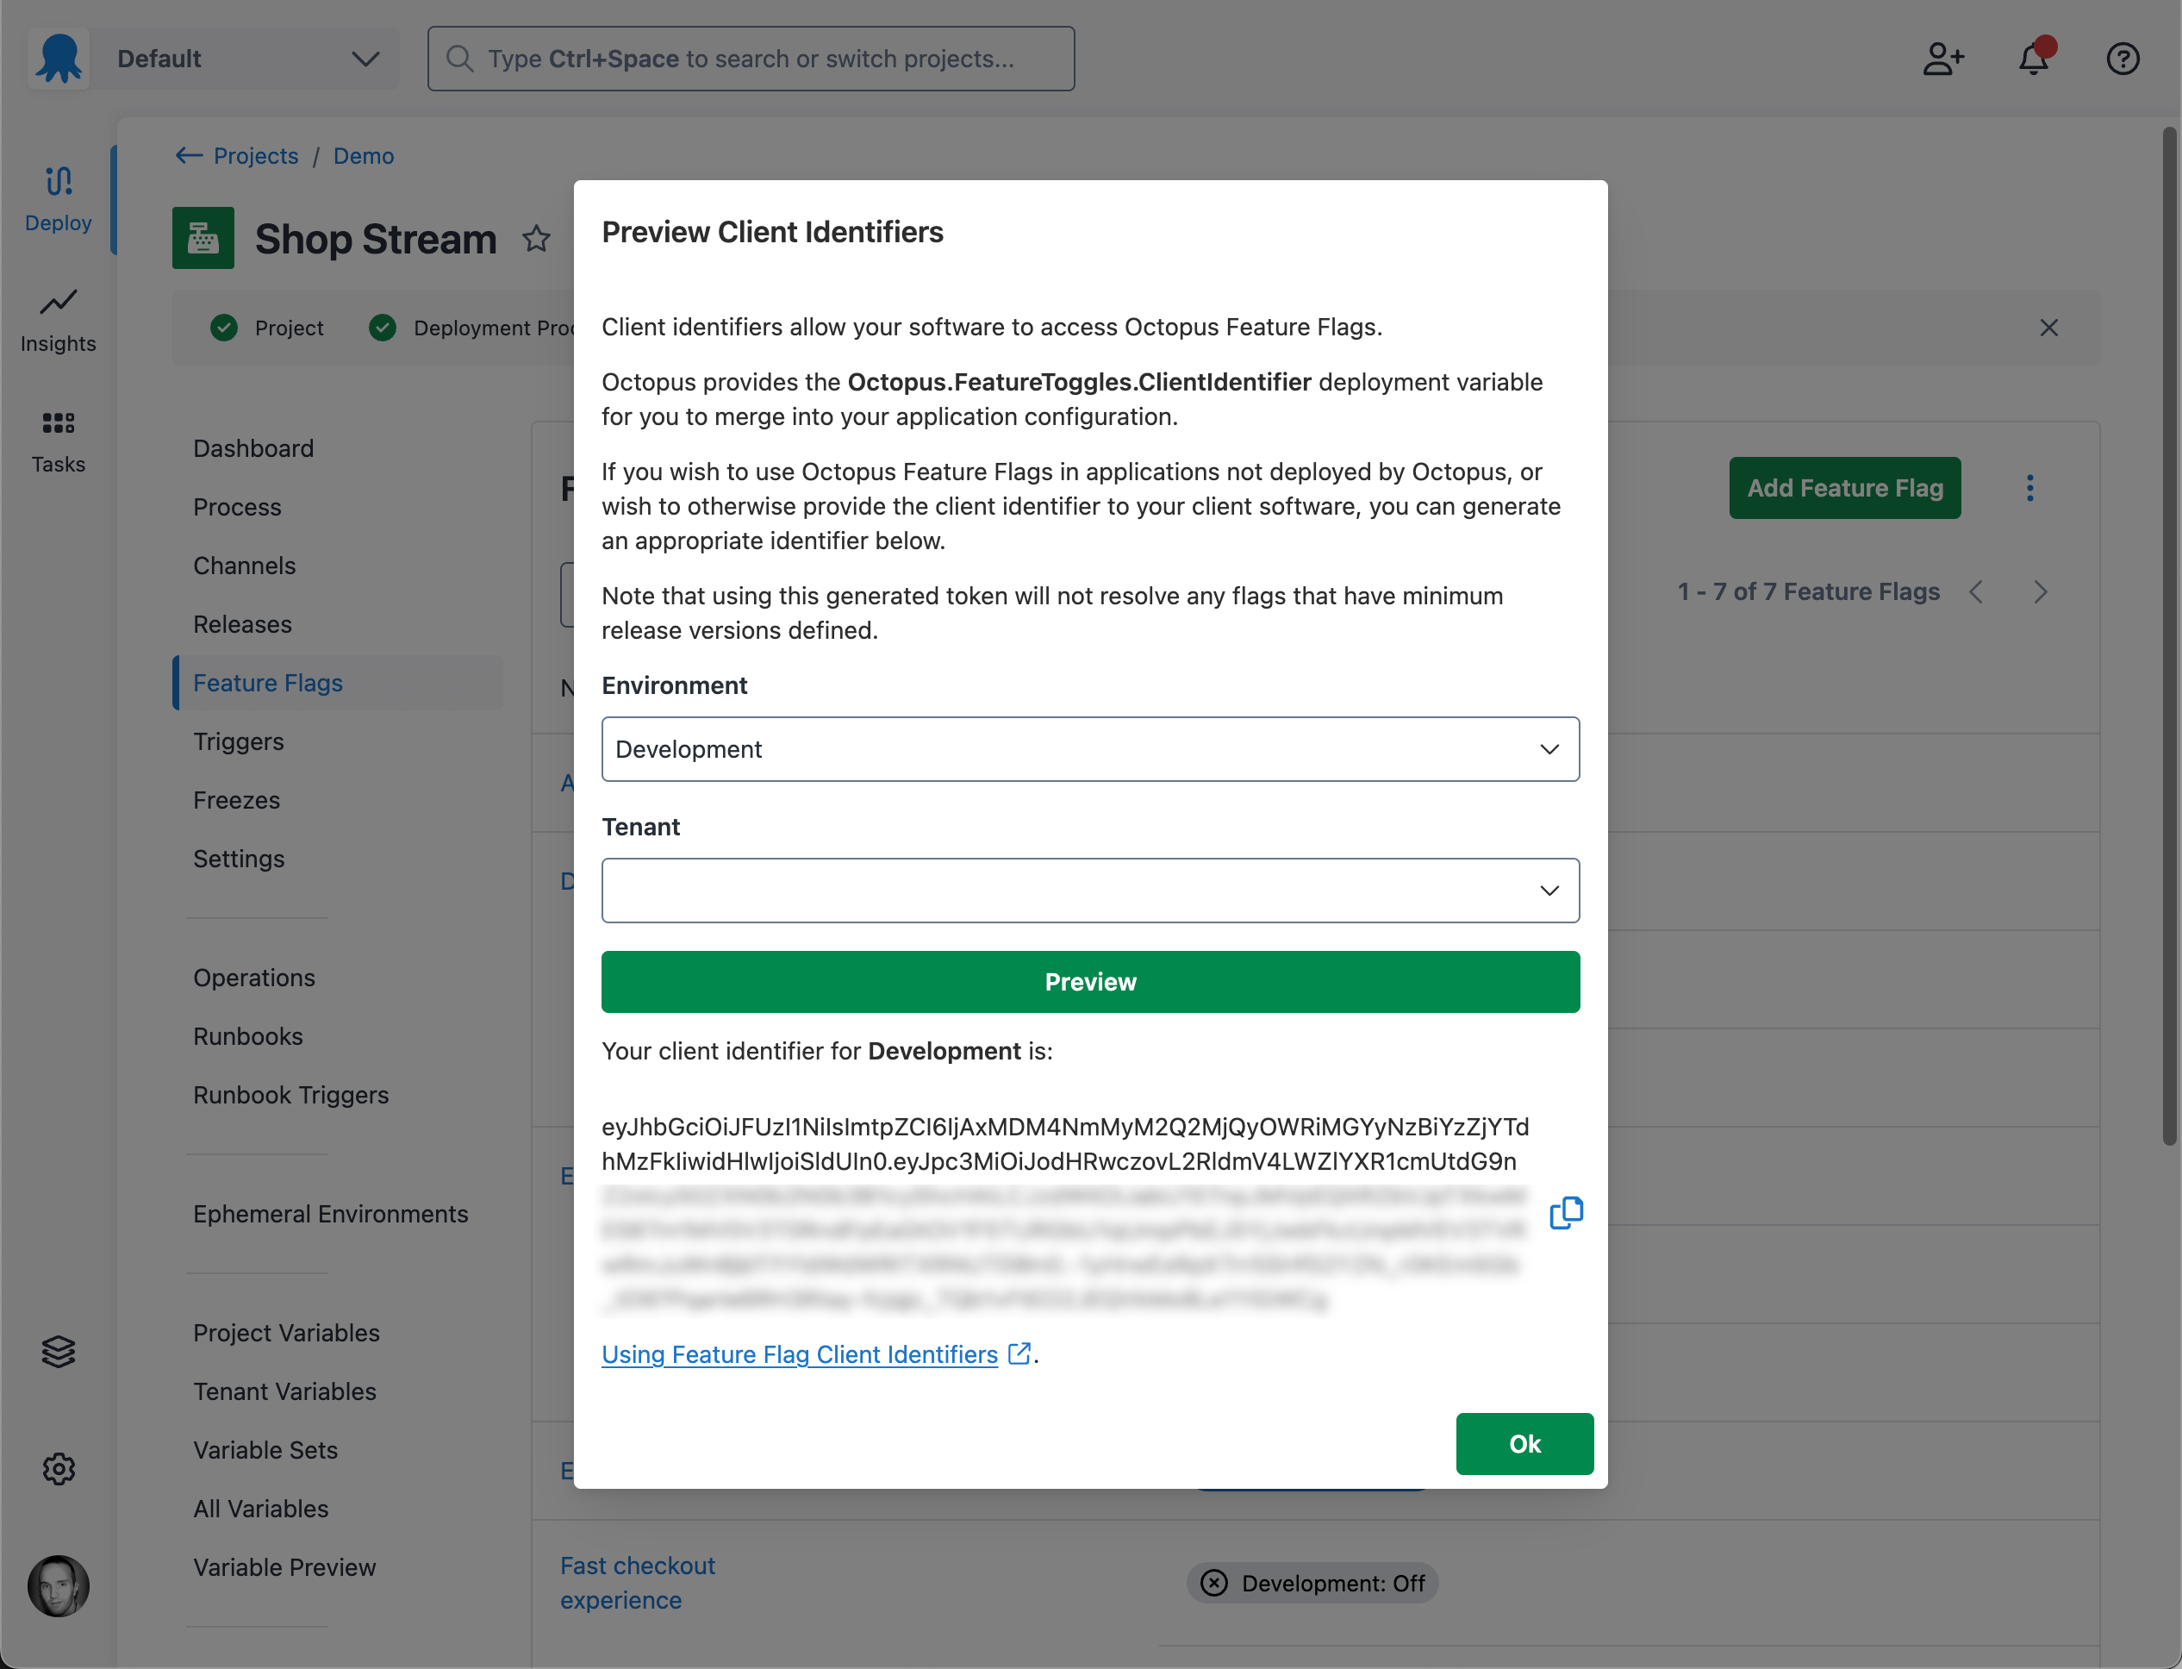Dismiss the onboarding banner with X
This screenshot has height=1669, width=2182.
pyautogui.click(x=2048, y=328)
